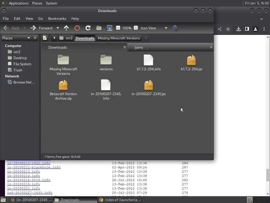Image resolution: width=270 pixels, height=203 pixels.
Task: Toggle text-based location entry pencil icon
Action: 45,38
